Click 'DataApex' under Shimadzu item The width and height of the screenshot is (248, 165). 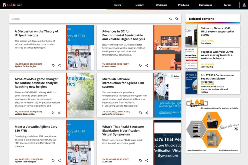pyautogui.click(x=206, y=43)
